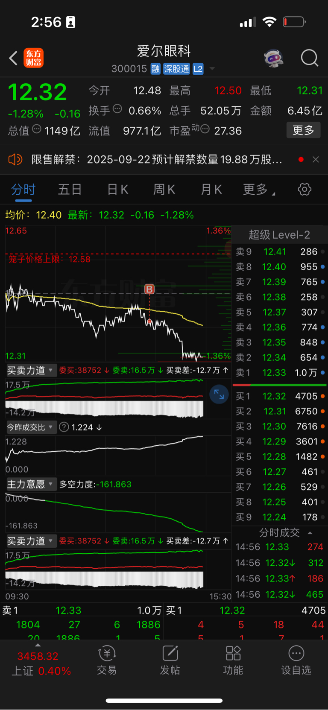Tap the 市盈 info icon
Screen dimensions: 328x710
205,129
